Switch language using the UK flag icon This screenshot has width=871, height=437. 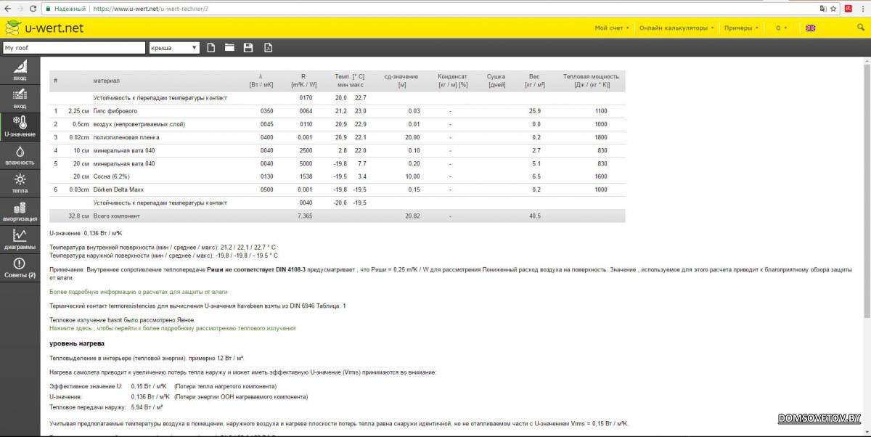coord(811,28)
